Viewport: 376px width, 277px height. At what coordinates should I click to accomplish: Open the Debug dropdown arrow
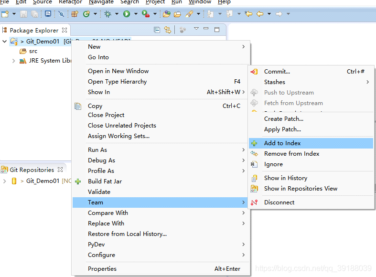[x=117, y=14]
